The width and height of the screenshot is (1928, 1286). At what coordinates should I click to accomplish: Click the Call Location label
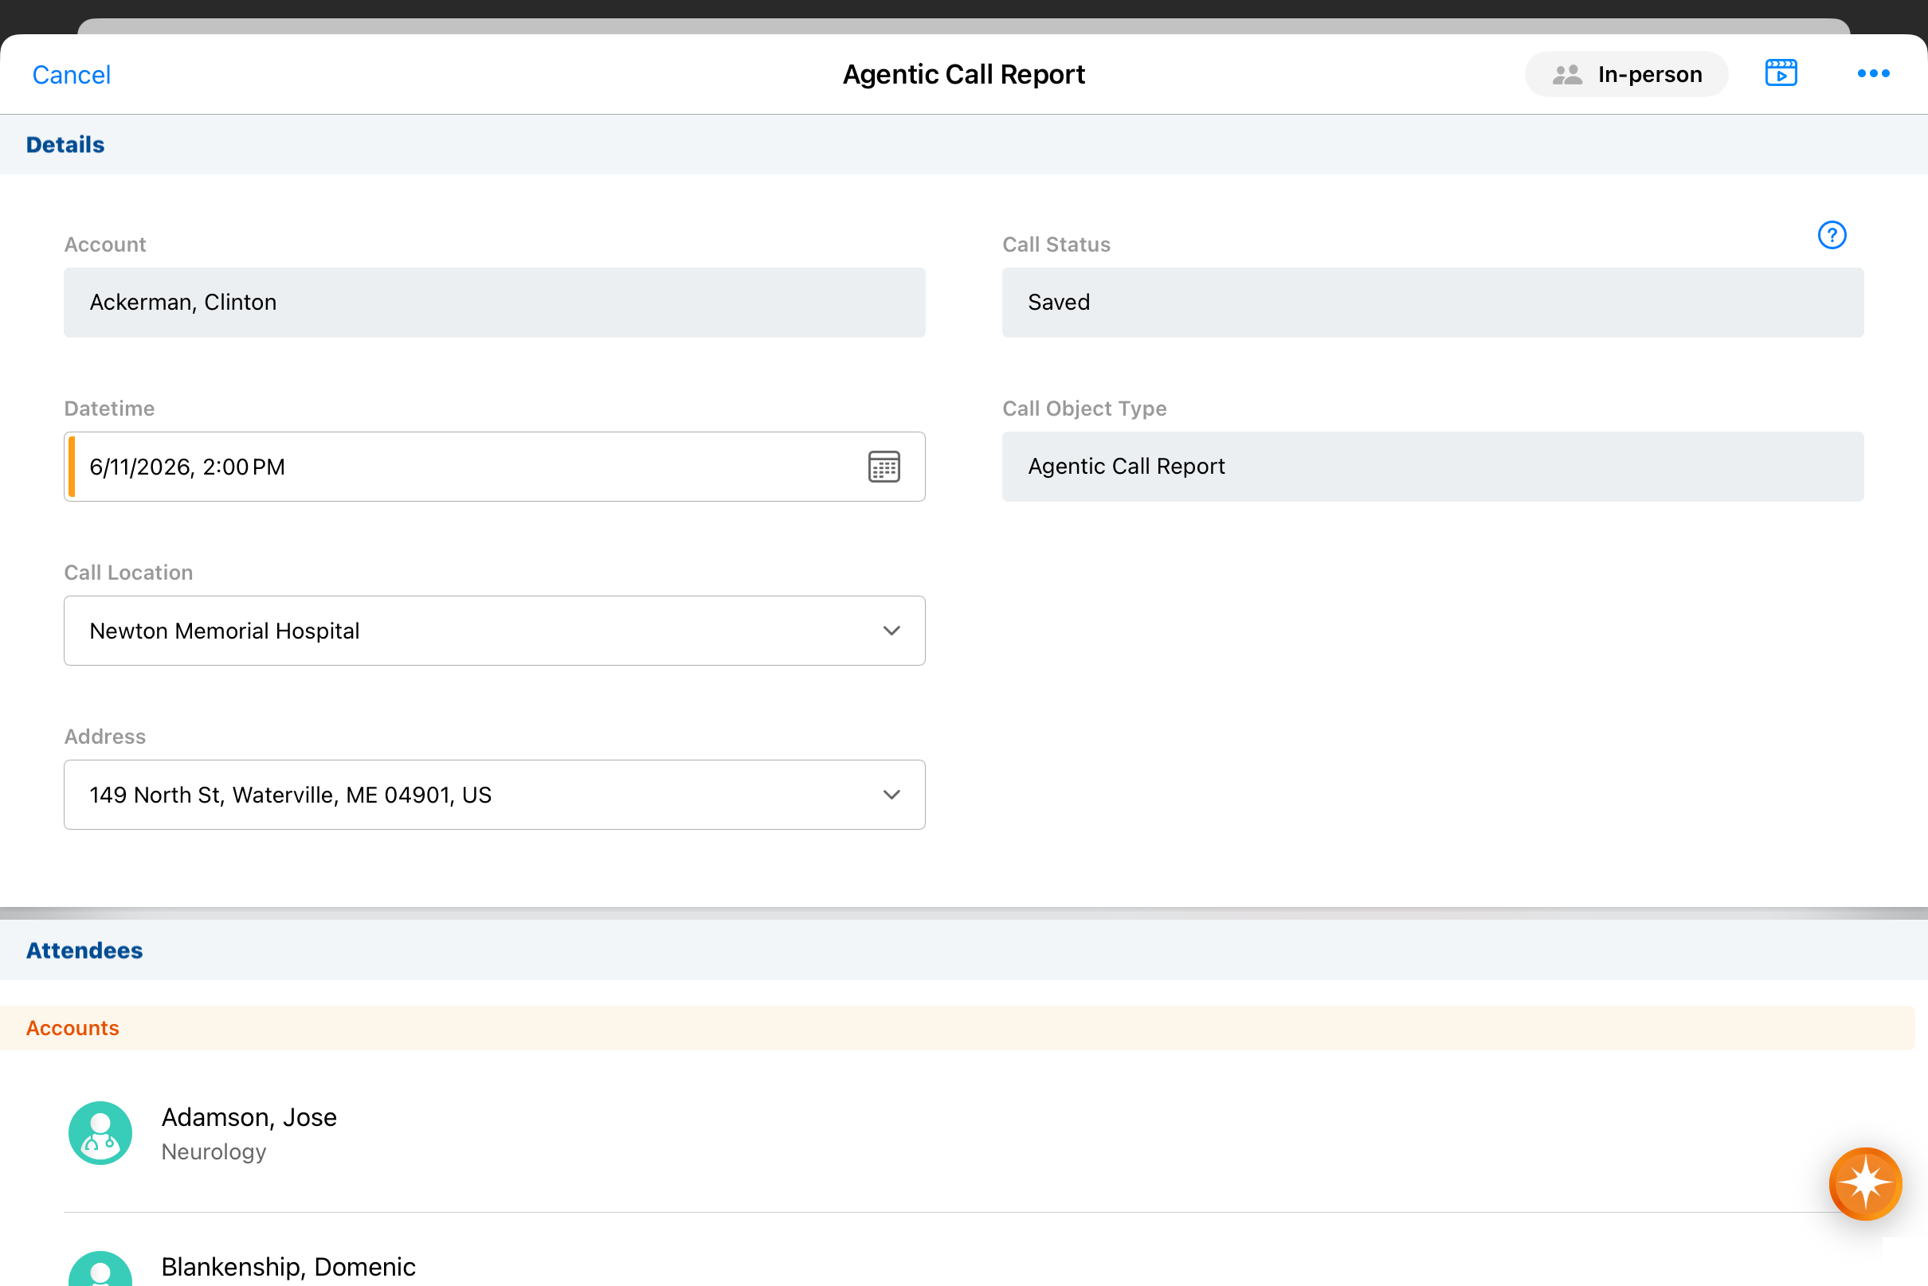(129, 573)
